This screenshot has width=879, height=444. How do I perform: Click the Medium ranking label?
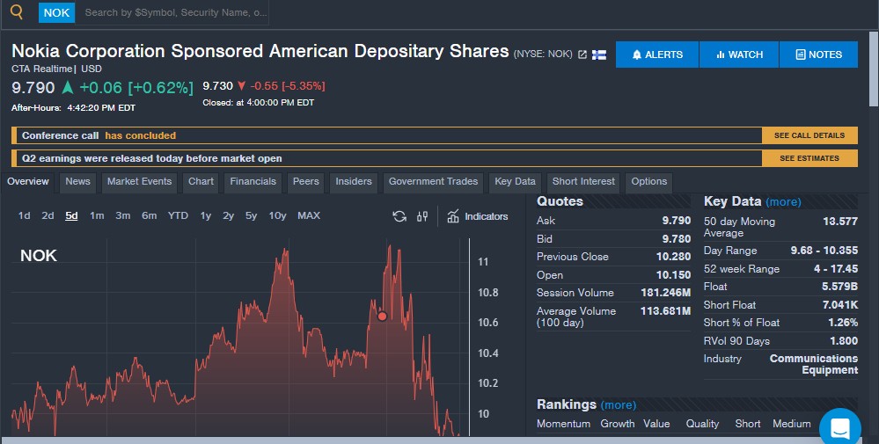[792, 424]
